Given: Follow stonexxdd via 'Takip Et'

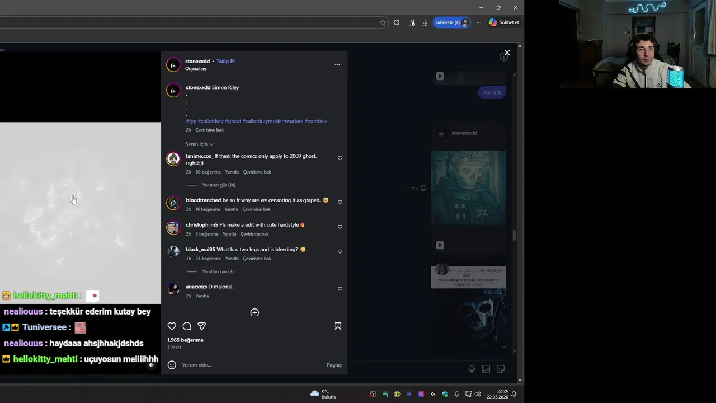Looking at the screenshot, I should [225, 61].
